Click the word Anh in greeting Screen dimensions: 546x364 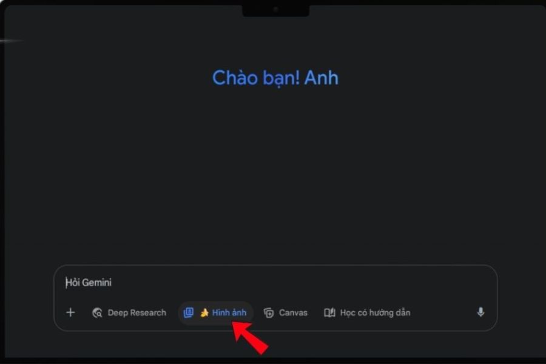[x=321, y=78]
